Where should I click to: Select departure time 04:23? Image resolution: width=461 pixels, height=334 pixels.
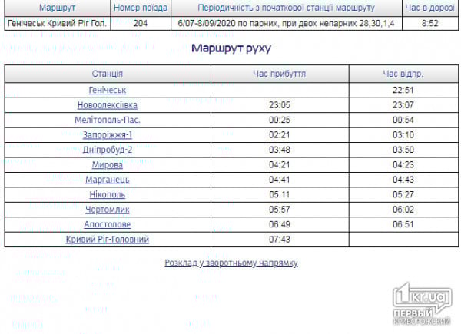pos(403,165)
